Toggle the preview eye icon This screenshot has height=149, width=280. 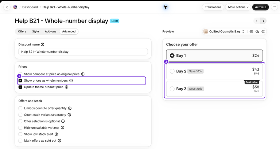point(263,32)
